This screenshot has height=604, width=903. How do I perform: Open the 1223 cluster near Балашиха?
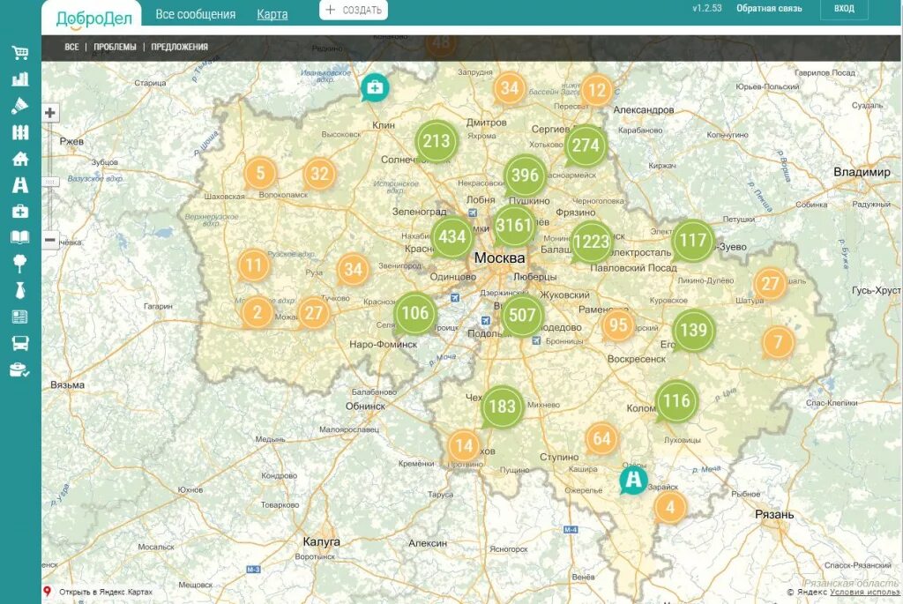pos(592,242)
